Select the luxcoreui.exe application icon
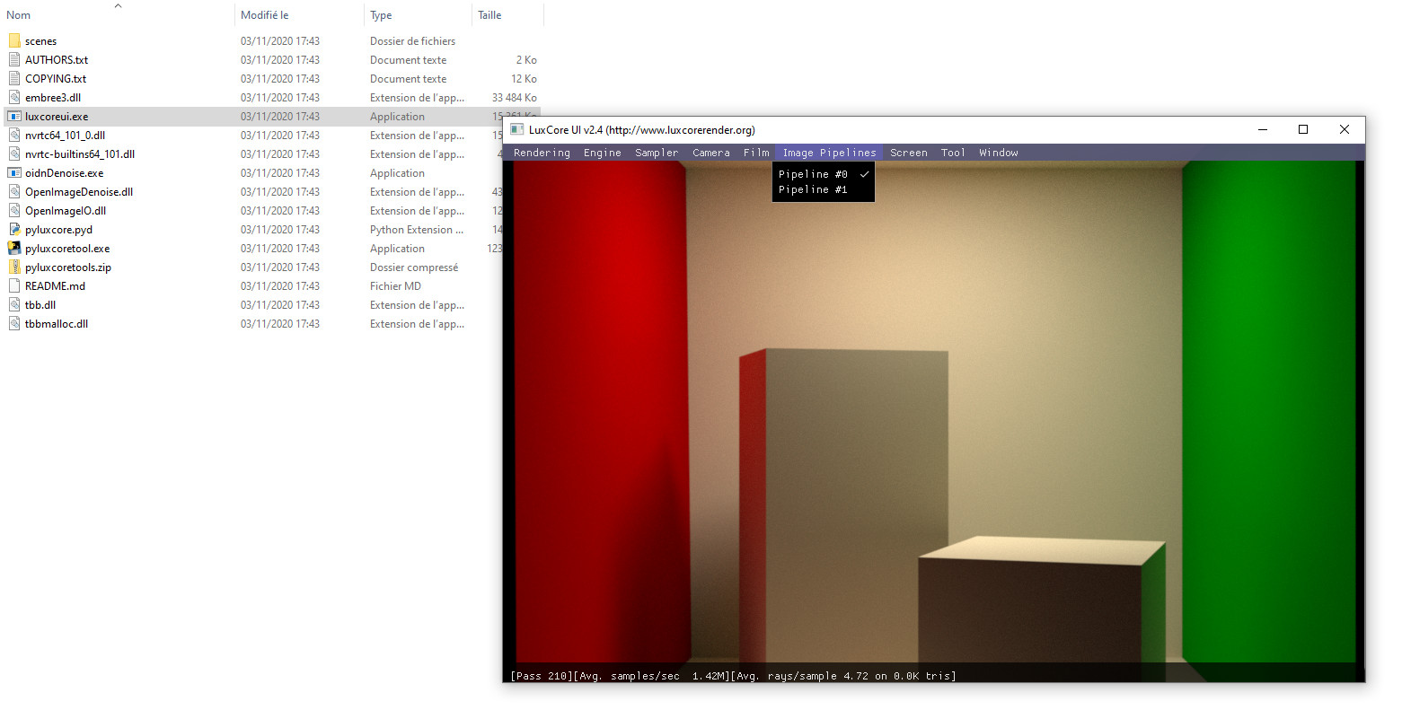The height and width of the screenshot is (710, 1402). point(14,117)
